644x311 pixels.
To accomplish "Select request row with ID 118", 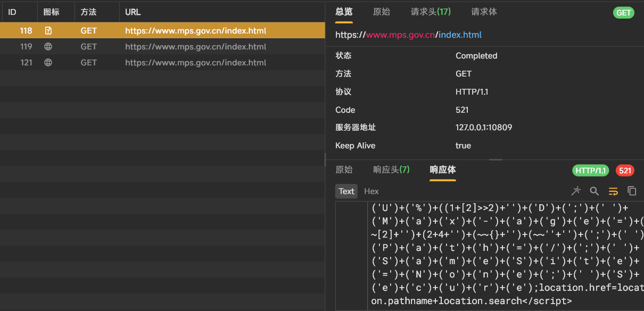I will click(162, 31).
